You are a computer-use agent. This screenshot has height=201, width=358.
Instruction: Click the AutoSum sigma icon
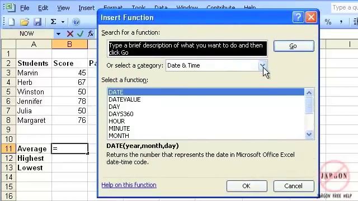tap(53, 22)
